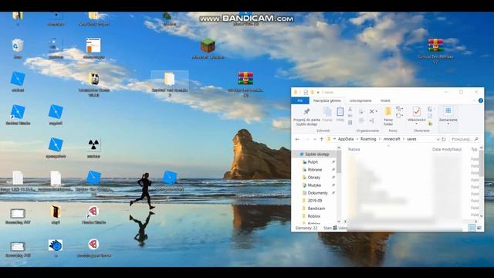Open the blue hand desktop icon
This screenshot has width=494, height=278.
pyautogui.click(x=56, y=246)
